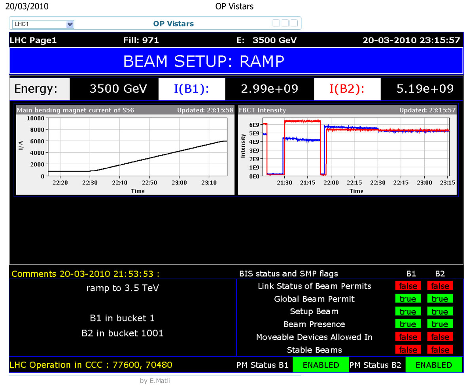Click the 'Stable Beams' label

(314, 350)
